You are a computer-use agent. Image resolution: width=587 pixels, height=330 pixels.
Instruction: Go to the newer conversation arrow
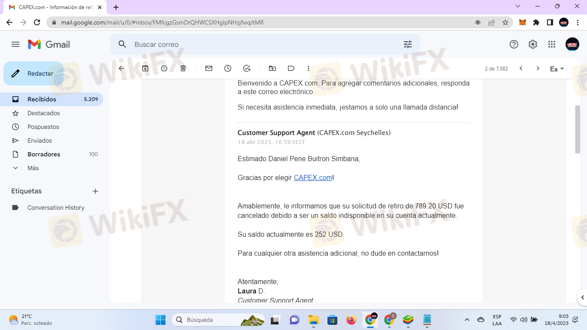click(521, 68)
